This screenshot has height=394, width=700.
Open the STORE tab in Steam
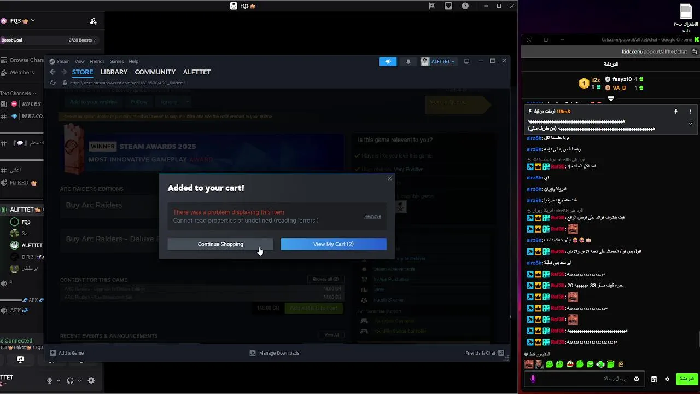(x=83, y=72)
